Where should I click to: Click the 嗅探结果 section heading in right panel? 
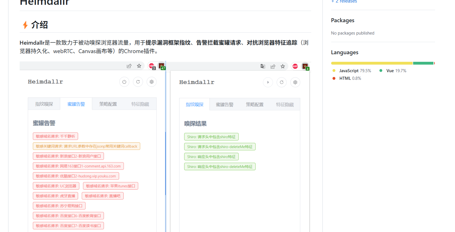[x=195, y=124]
